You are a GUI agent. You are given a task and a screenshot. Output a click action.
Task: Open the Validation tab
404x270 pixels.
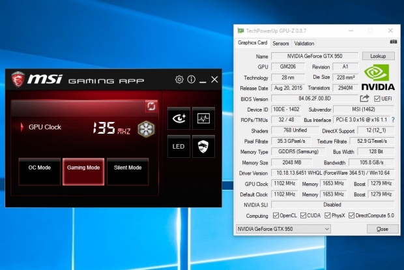coord(304,43)
